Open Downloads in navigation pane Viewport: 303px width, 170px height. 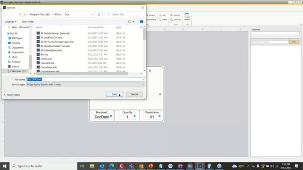point(18,52)
